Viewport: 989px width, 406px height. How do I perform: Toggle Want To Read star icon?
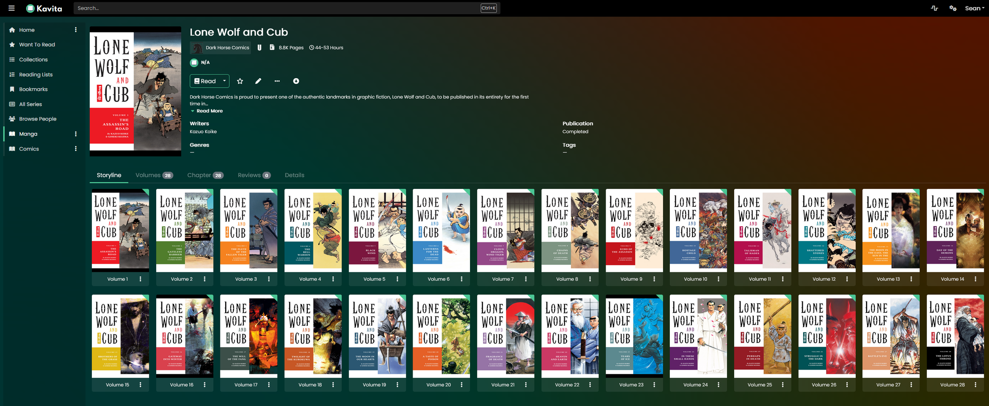(240, 81)
